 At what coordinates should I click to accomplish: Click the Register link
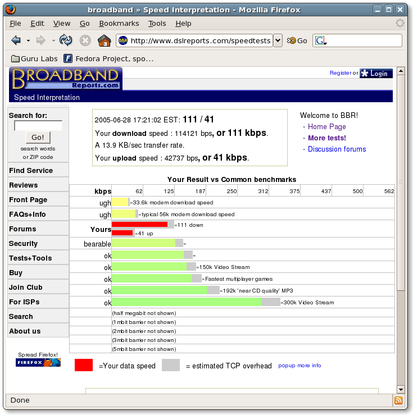tap(341, 73)
